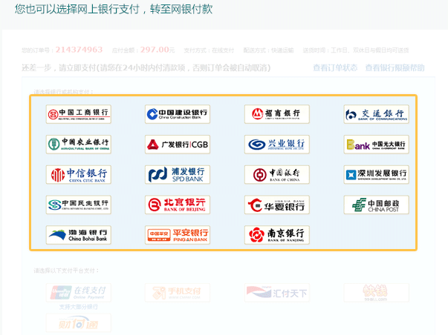The height and width of the screenshot is (335, 448).
Task: Pick Industrial Bank 兴业银行
Action: pyautogui.click(x=277, y=145)
